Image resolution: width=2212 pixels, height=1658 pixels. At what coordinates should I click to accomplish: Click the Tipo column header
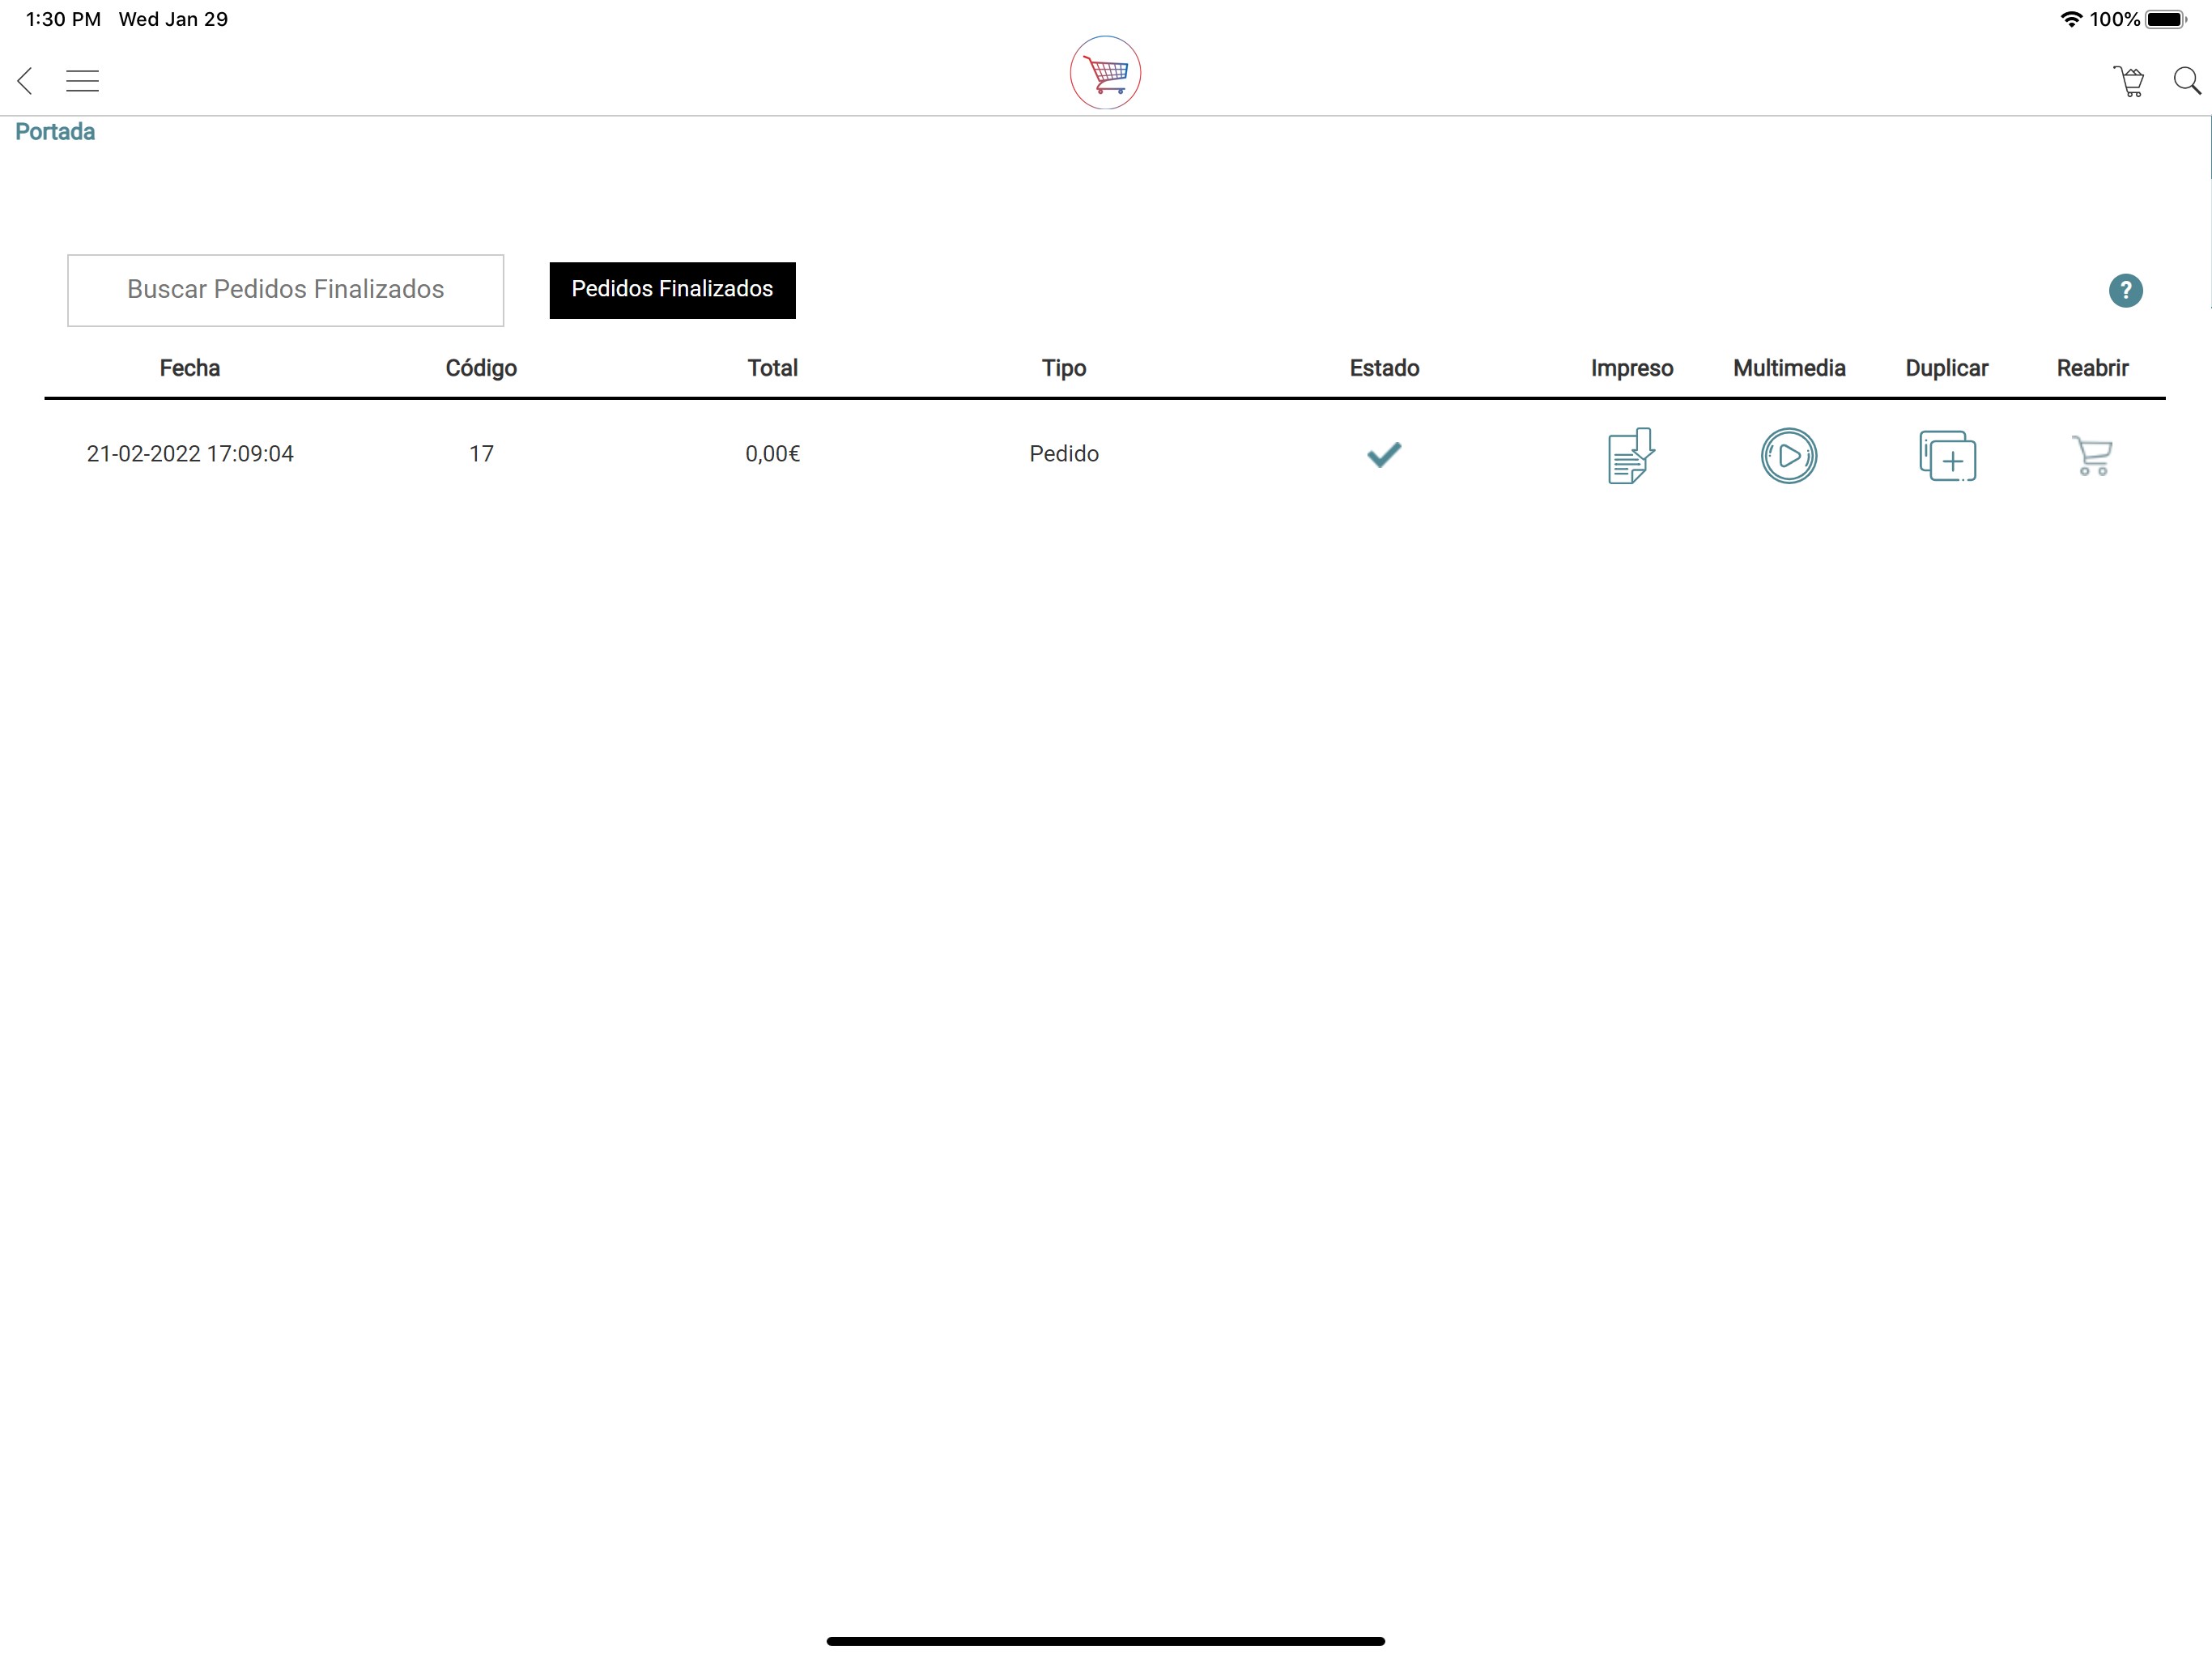coord(1063,368)
